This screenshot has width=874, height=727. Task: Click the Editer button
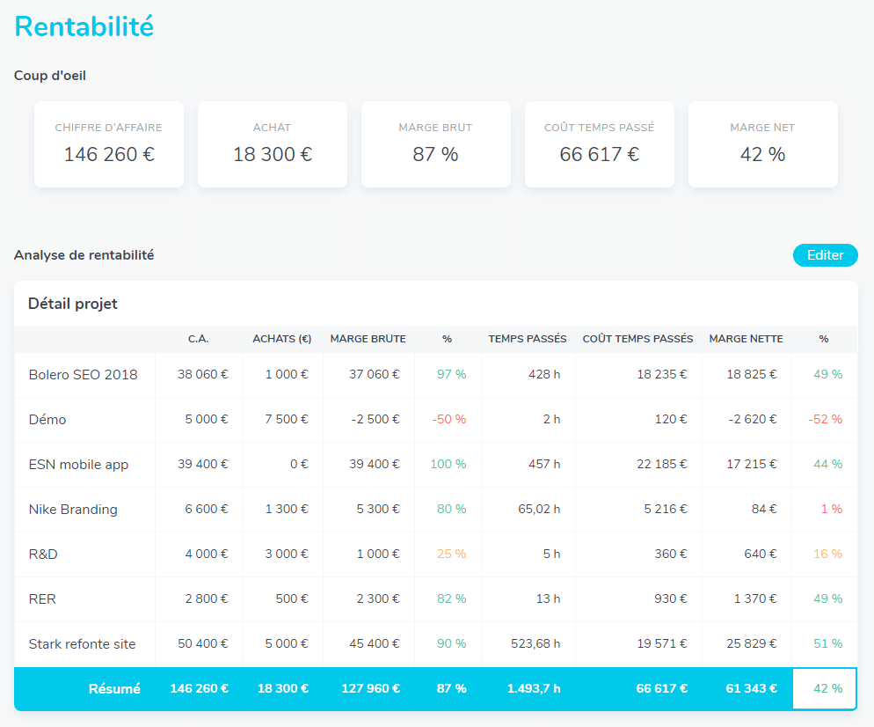coord(825,255)
